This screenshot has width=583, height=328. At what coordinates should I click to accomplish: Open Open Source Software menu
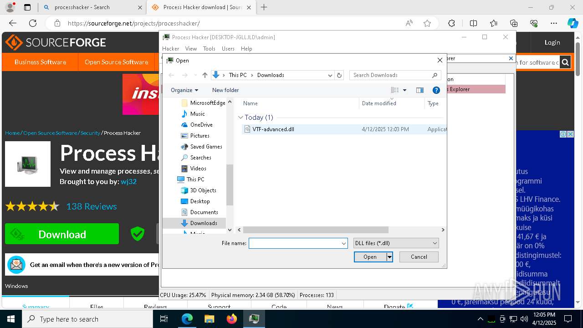pos(116,62)
